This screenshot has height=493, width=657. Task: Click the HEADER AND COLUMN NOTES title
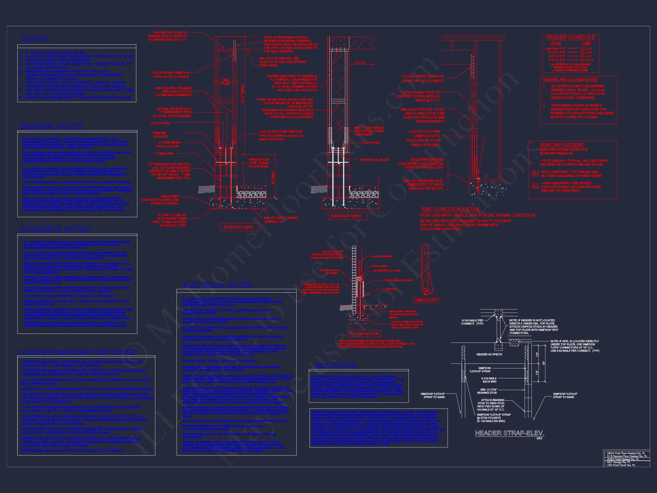point(570,80)
